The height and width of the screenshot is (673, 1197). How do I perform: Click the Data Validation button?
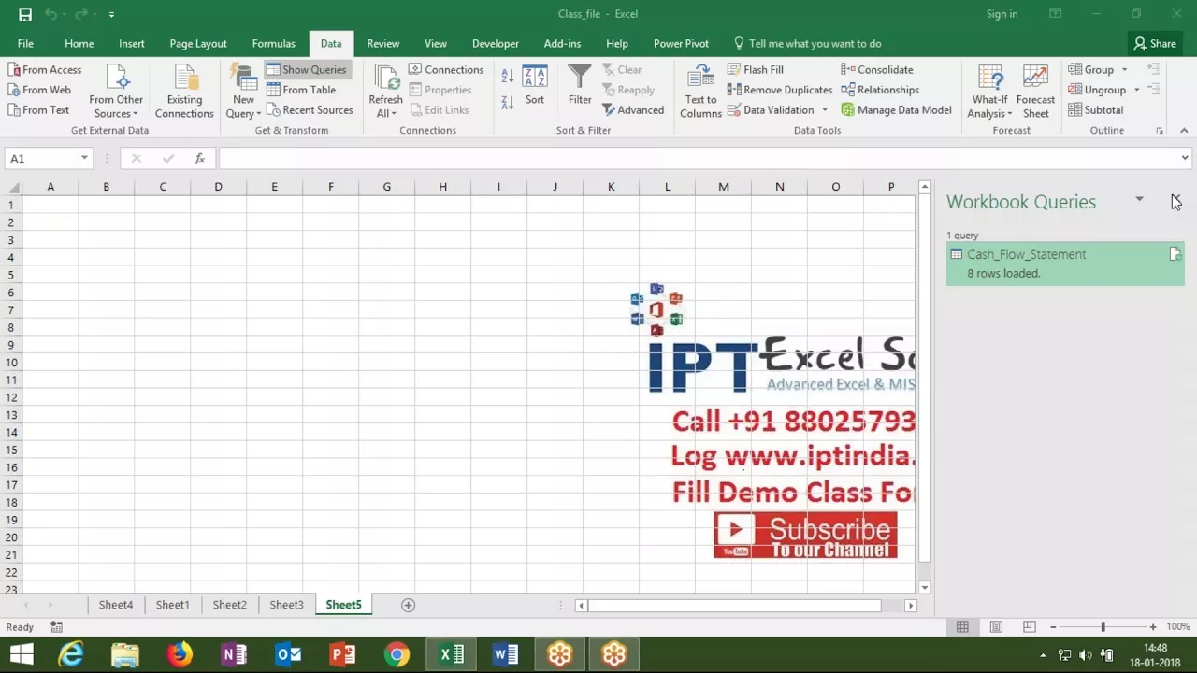coord(771,109)
